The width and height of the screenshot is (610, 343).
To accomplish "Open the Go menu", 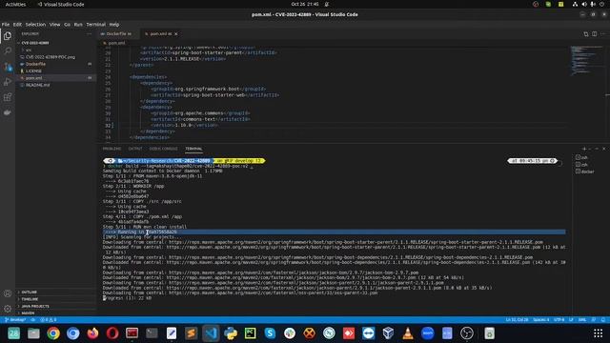I will click(67, 24).
